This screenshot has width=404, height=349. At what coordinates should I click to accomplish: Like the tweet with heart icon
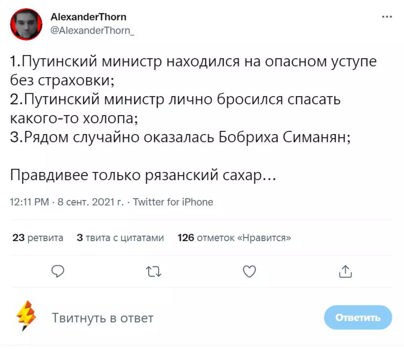[x=249, y=272]
